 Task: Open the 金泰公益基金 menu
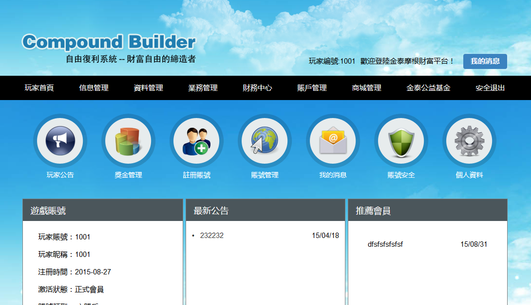point(428,88)
